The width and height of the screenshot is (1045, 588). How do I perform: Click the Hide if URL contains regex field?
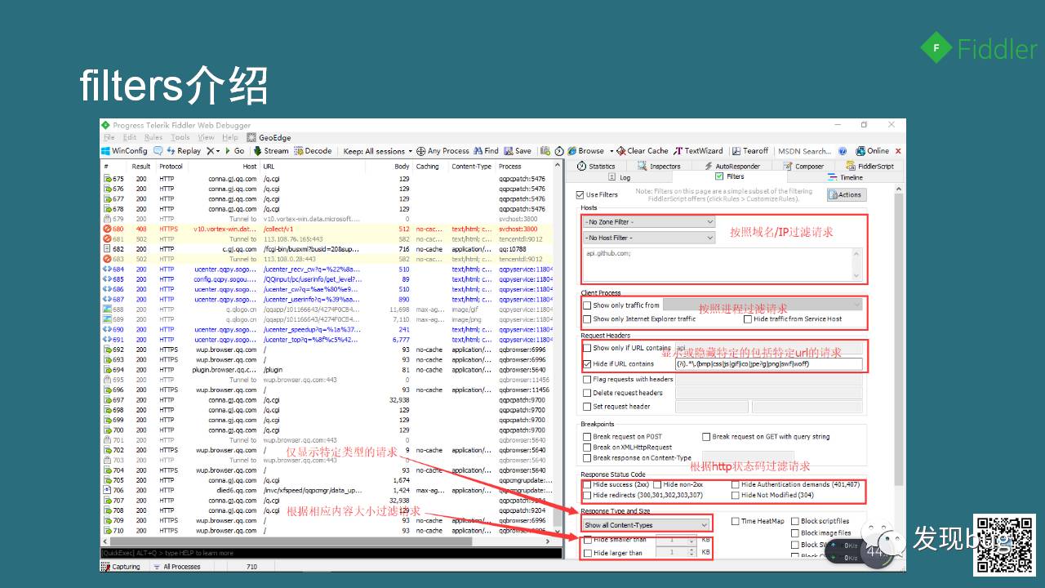(x=768, y=363)
